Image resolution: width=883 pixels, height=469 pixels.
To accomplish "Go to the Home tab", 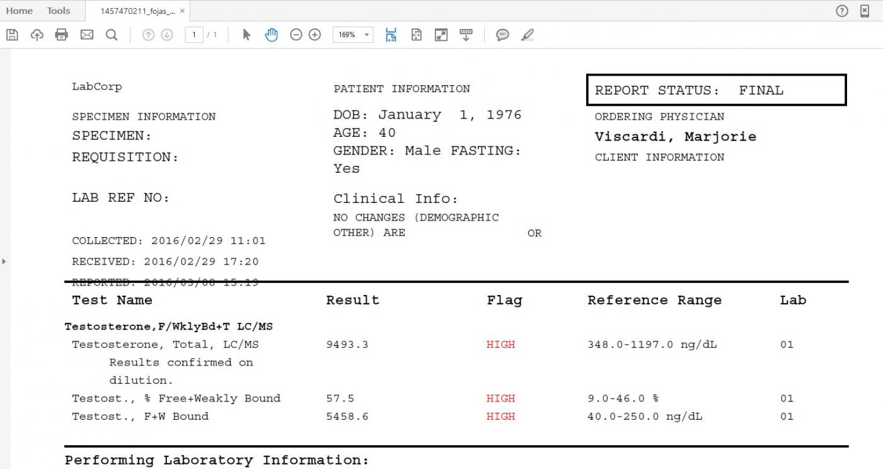I will tap(19, 11).
